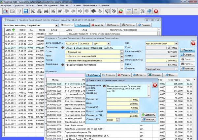Click the Сохран... button on the right
Image resolution: width=198 pixels, height=140 pixels.
tap(187, 55)
